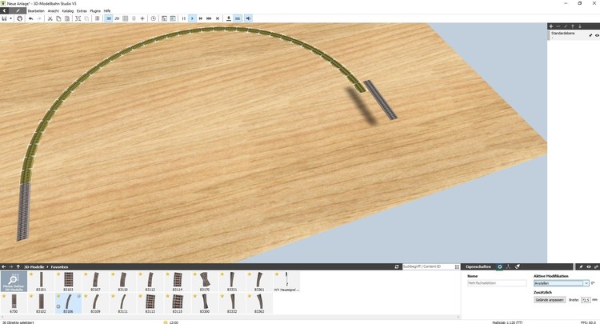Select switch track 83300
The width and height of the screenshot is (600, 324).
(205, 303)
